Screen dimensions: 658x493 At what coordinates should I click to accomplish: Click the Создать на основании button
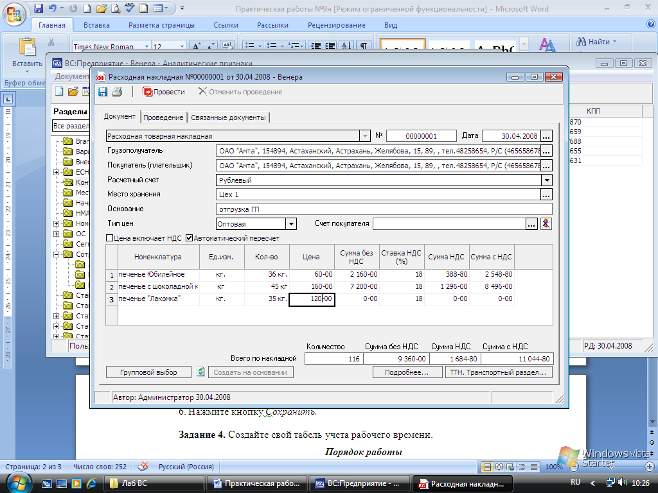tap(250, 372)
